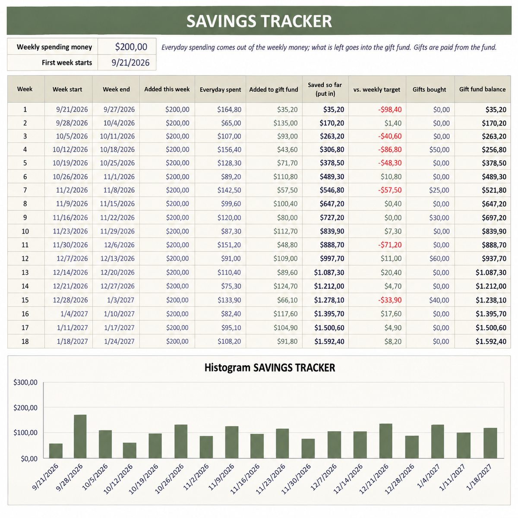Select the $300,00 chart axis label

pos(25,382)
